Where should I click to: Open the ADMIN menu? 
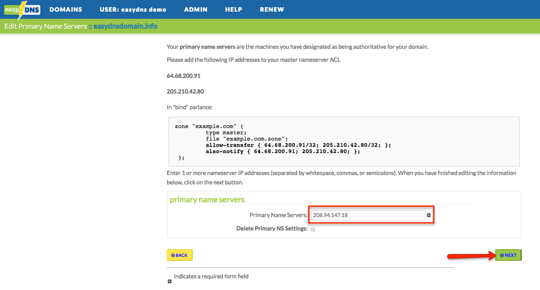pyautogui.click(x=196, y=9)
